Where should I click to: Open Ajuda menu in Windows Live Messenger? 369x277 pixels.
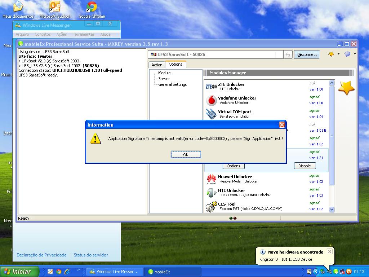pyautogui.click(x=105, y=34)
